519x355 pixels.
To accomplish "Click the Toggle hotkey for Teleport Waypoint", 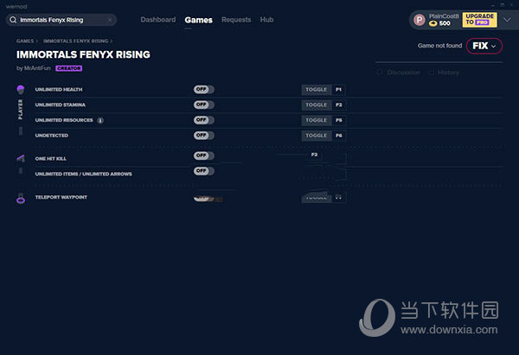I will point(324,197).
